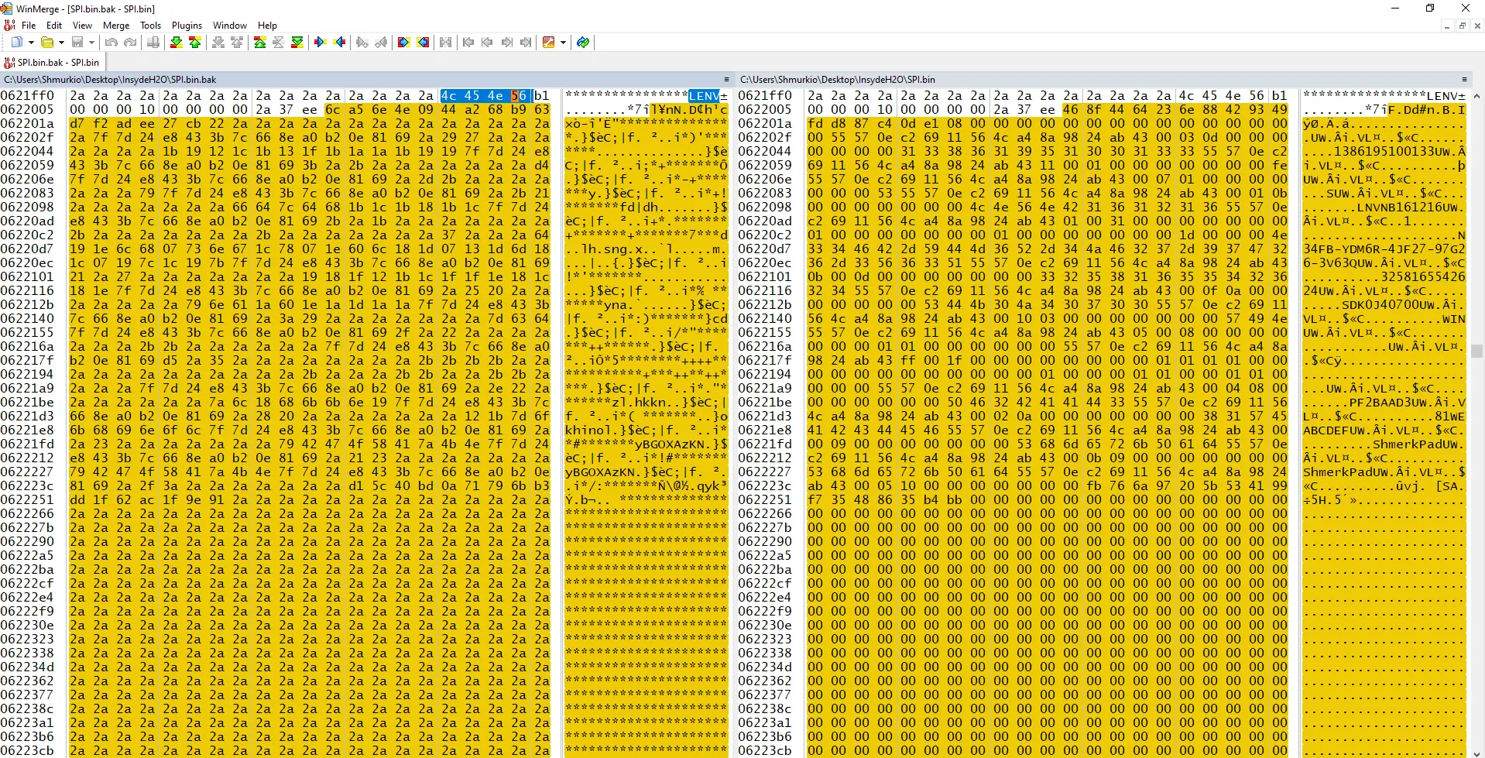Screen dimensions: 1485x758
Task: Click 'khinol' ASCII text in left pane
Action: 590,430
